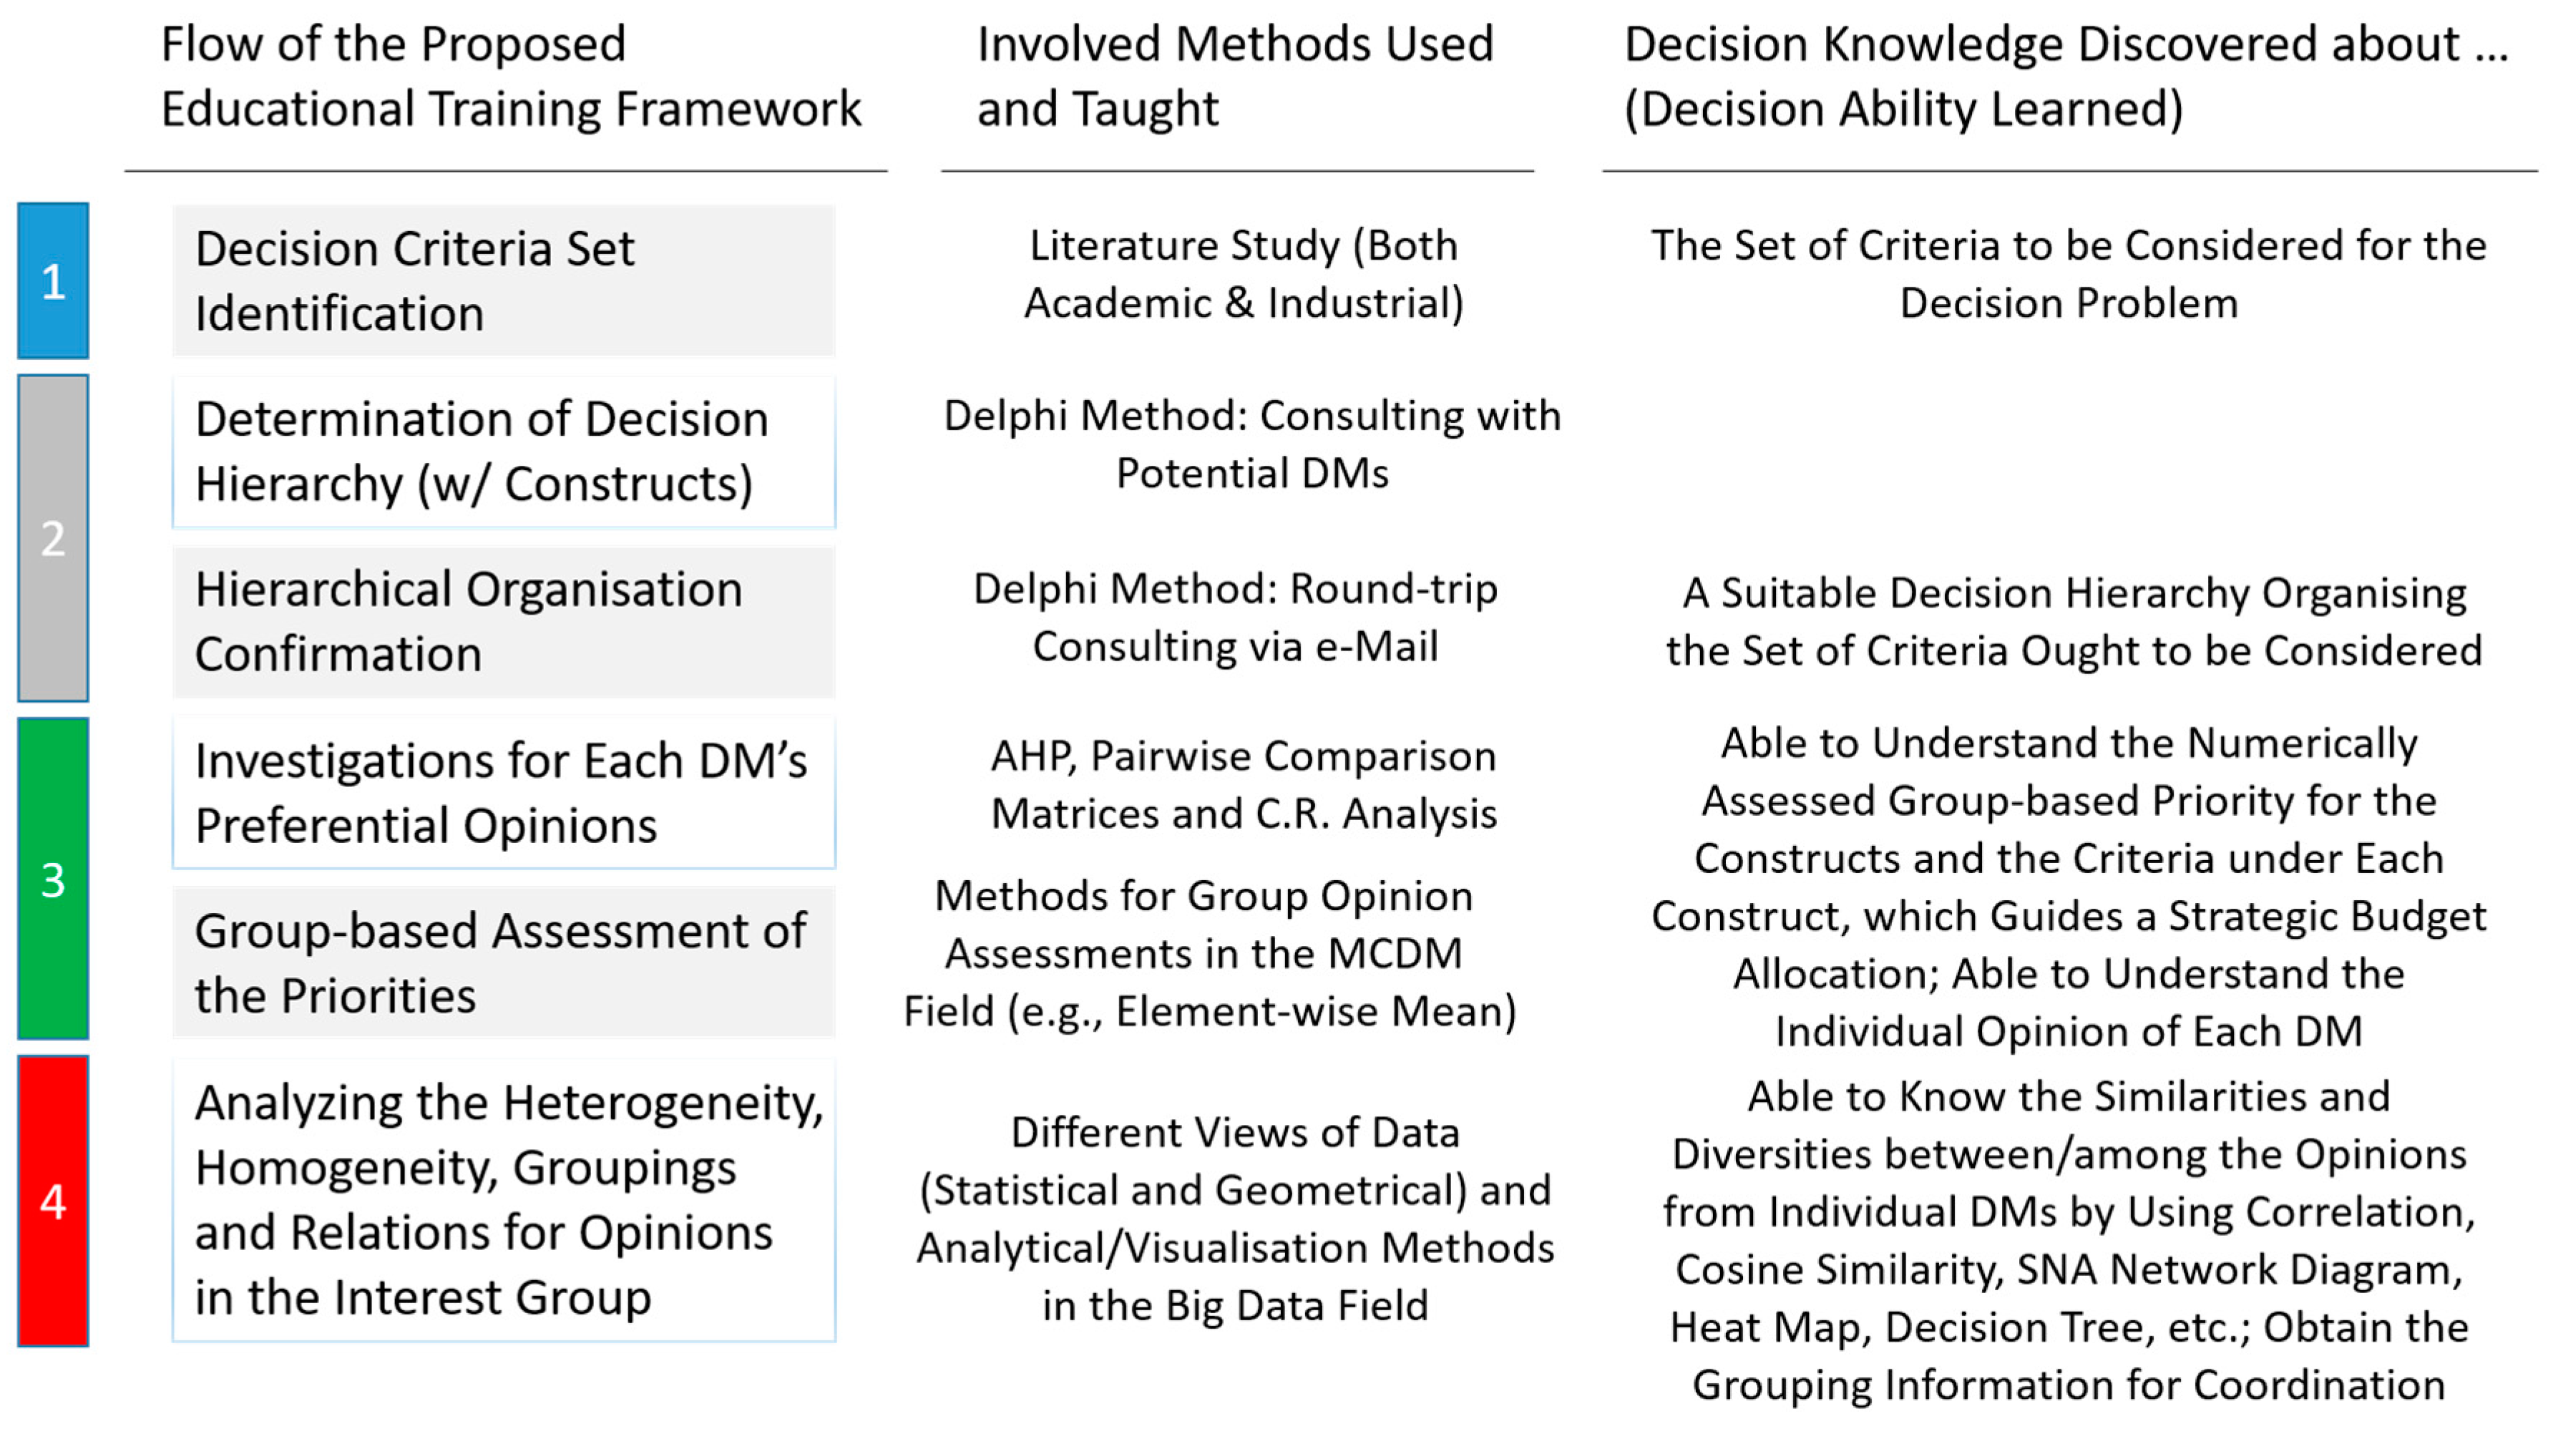The image size is (2553, 1429).
Task: Select Group-based Assessment of the Priorities box
Action: (504, 962)
